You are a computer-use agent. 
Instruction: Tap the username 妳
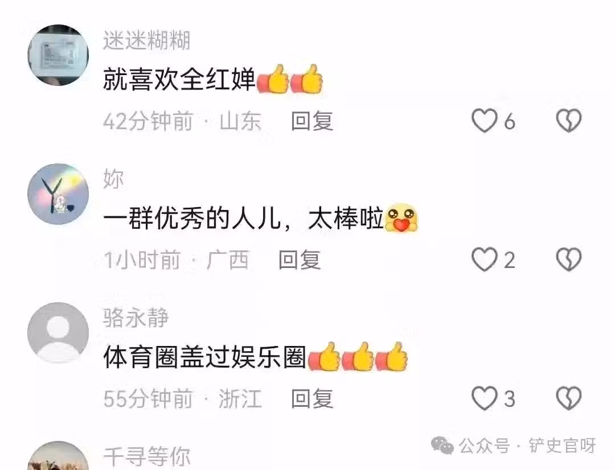click(x=114, y=179)
